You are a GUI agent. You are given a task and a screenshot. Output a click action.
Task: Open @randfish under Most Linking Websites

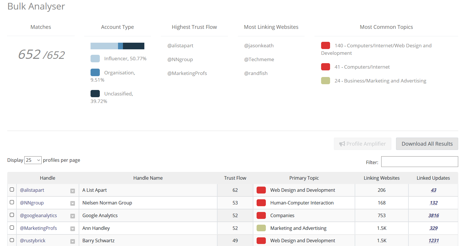(256, 73)
